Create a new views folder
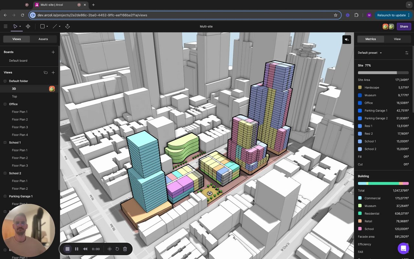 point(46,73)
